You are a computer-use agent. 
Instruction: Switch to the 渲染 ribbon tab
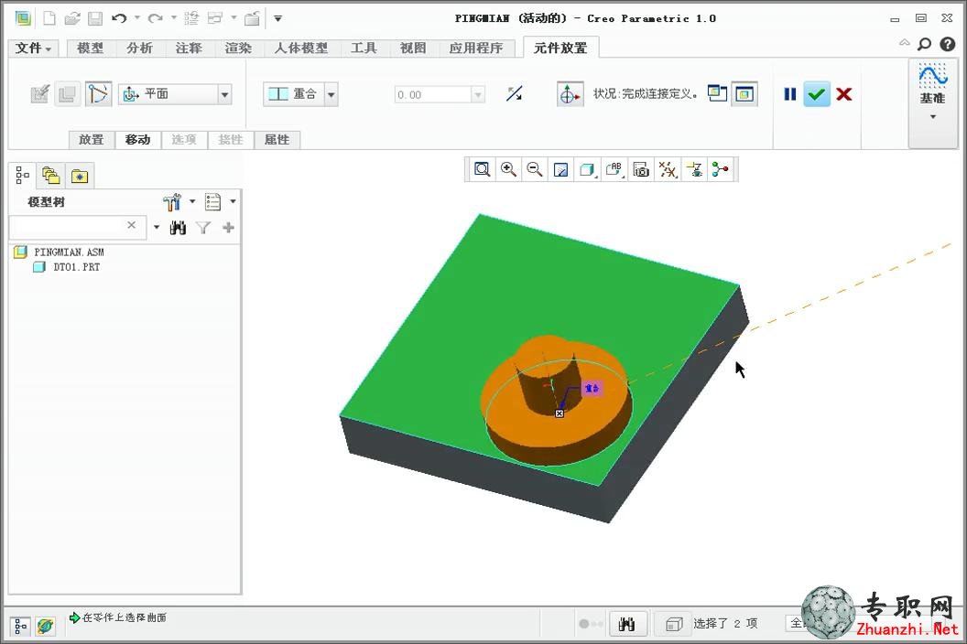(x=238, y=48)
